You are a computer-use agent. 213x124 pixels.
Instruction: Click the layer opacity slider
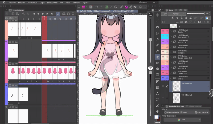[x=195, y=13]
